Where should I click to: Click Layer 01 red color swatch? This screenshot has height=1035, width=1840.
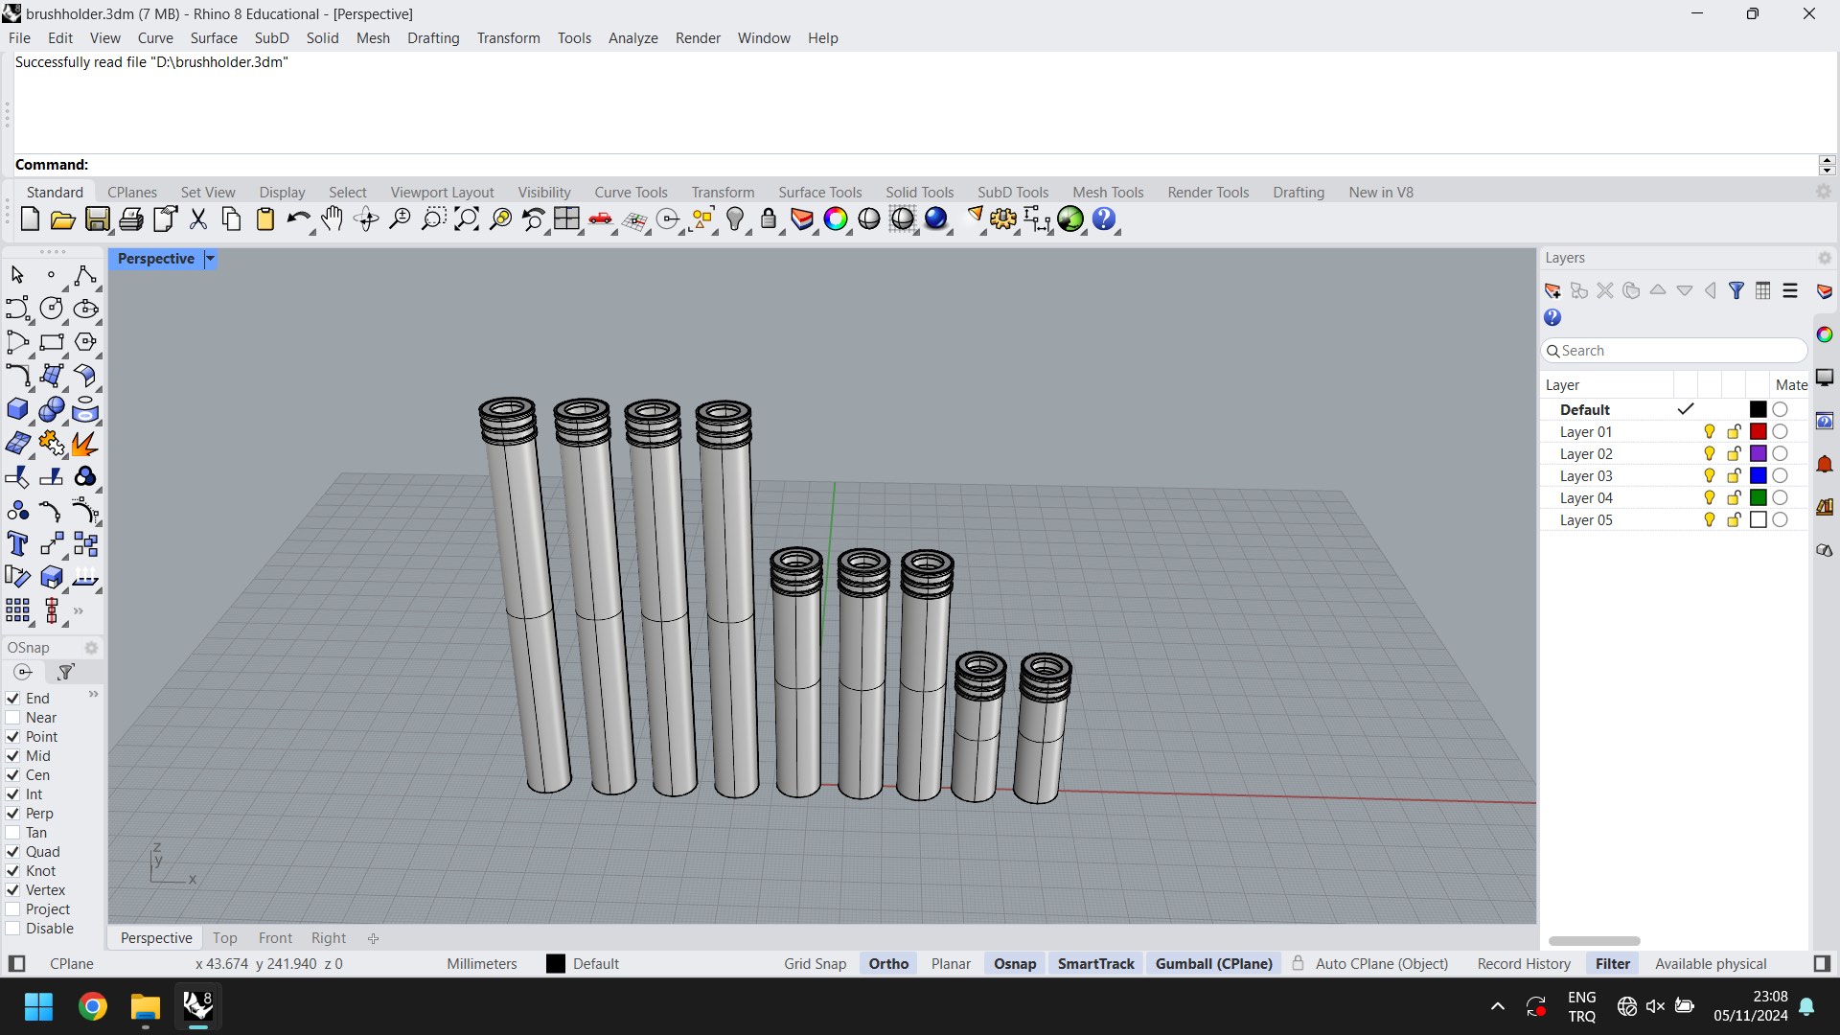point(1758,432)
